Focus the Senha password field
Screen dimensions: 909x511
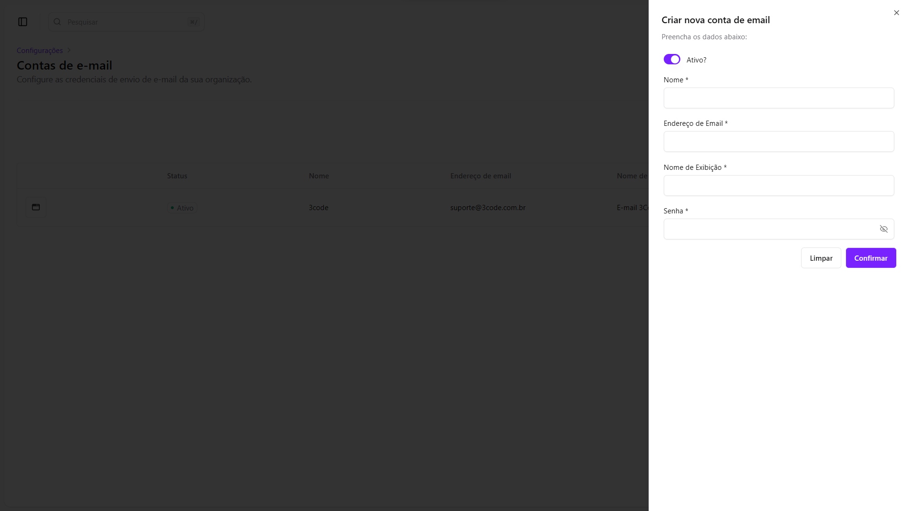pyautogui.click(x=769, y=229)
